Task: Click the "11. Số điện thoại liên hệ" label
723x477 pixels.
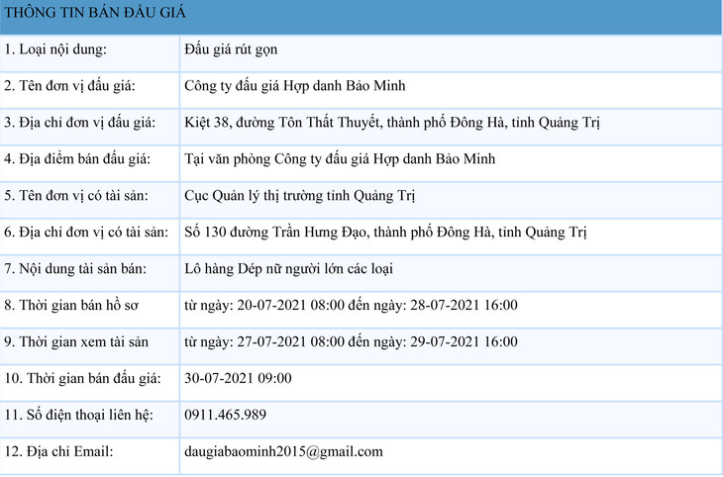Action: point(78,415)
